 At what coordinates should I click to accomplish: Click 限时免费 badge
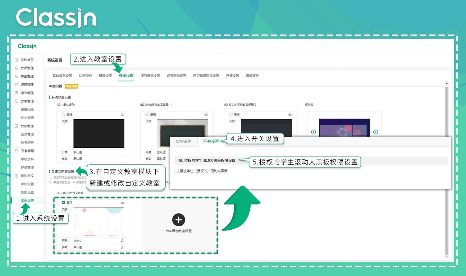click(71, 86)
